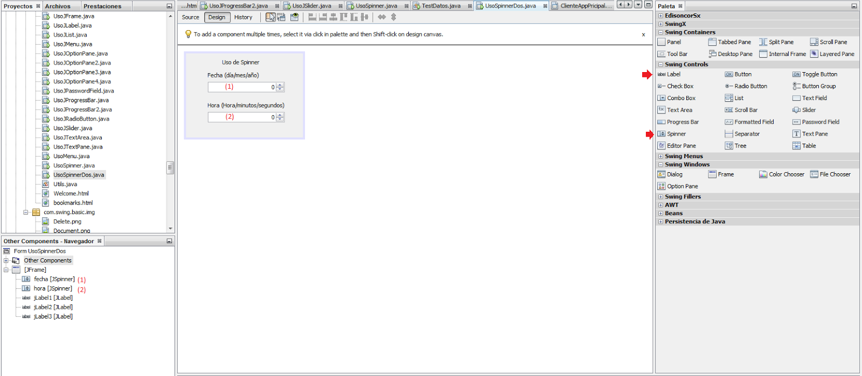Expand EdisoncorSx palette category

(661, 16)
